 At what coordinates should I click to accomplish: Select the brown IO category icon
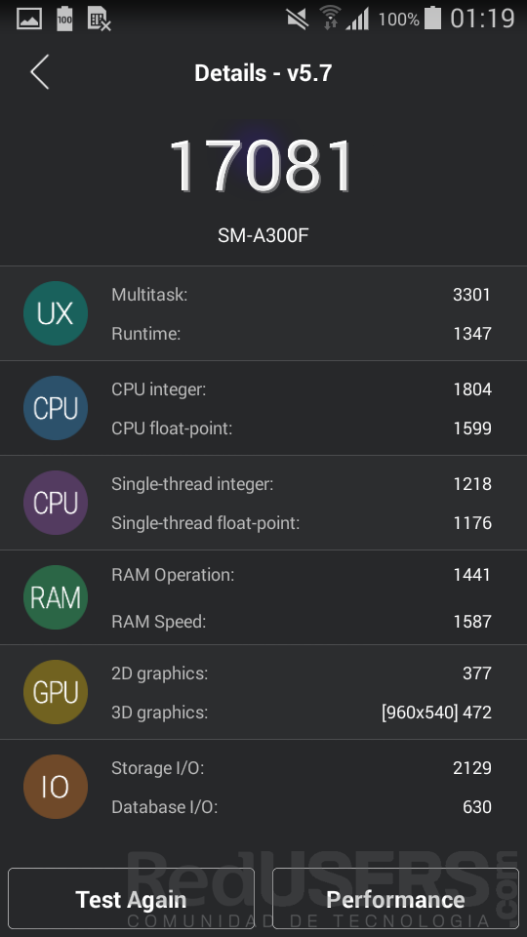click(56, 787)
